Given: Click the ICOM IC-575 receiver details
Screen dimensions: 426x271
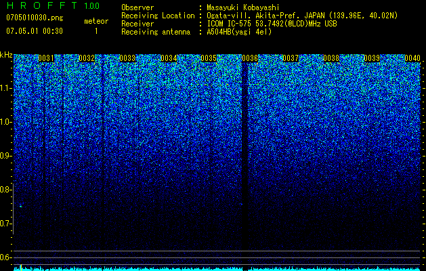Looking at the screenshot, I should click(272, 24).
